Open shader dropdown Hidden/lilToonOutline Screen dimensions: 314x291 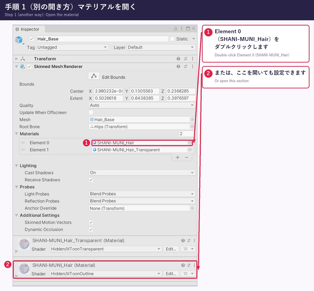click(x=105, y=274)
